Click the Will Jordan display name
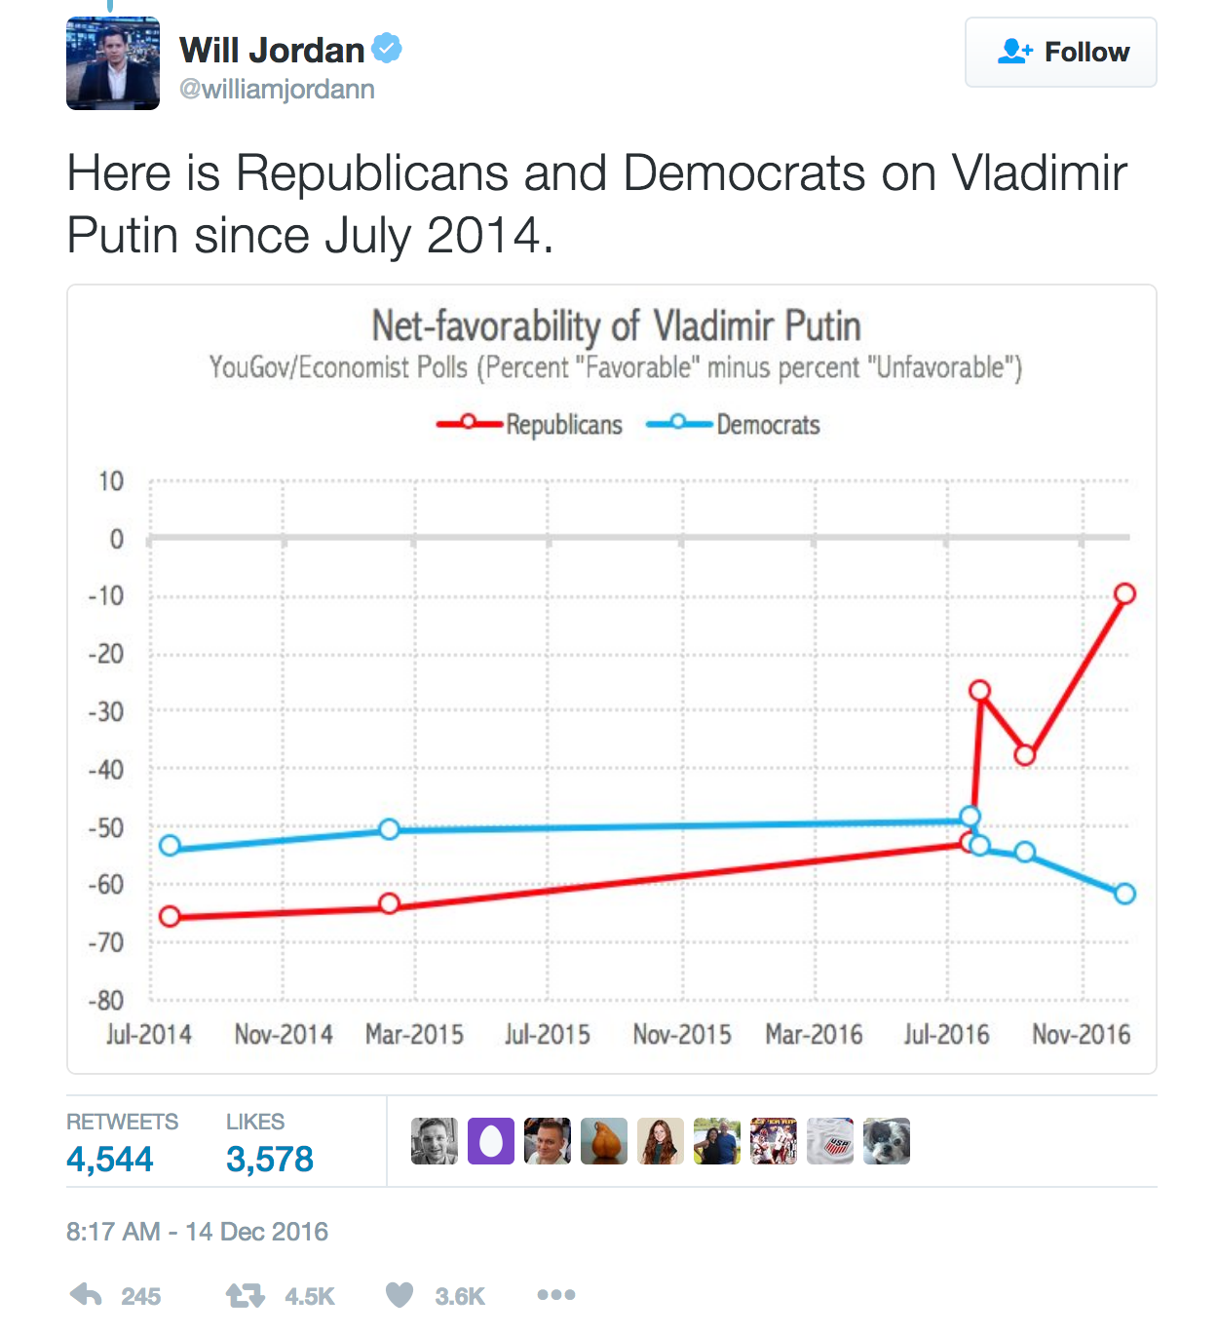The height and width of the screenshot is (1335, 1218). coord(272,50)
